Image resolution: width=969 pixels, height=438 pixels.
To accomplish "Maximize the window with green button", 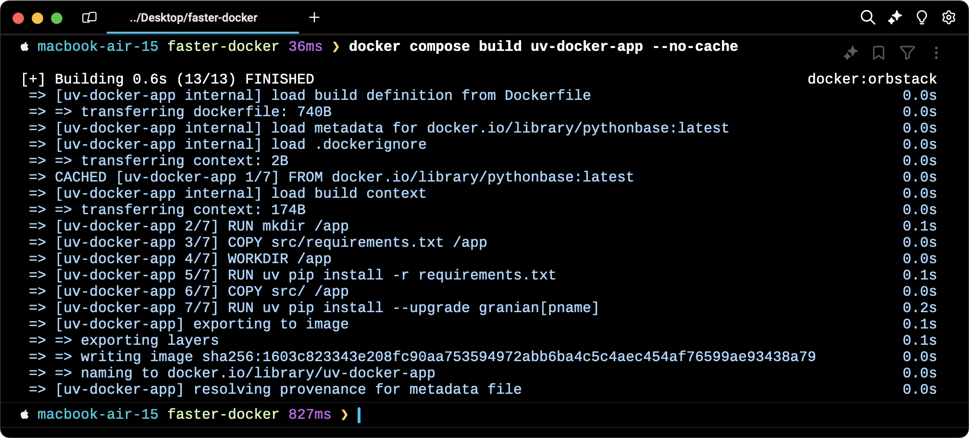I will pyautogui.click(x=57, y=18).
